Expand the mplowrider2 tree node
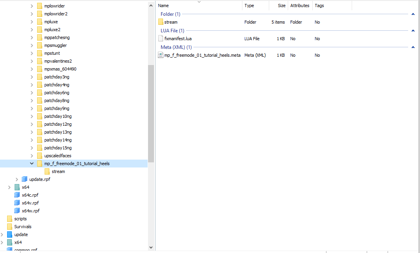This screenshot has width=420, height=253. [x=32, y=14]
